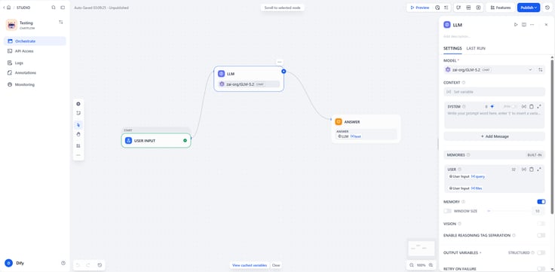555x272 pixels.
Task: Open app settings icon beside Testing
Action: tap(61, 23)
